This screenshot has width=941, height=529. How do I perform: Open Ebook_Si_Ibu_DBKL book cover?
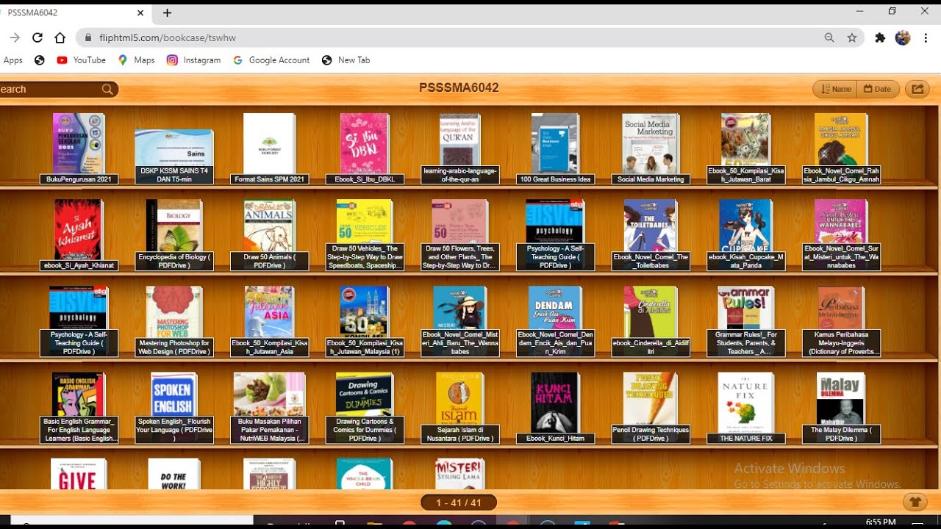coord(365,148)
